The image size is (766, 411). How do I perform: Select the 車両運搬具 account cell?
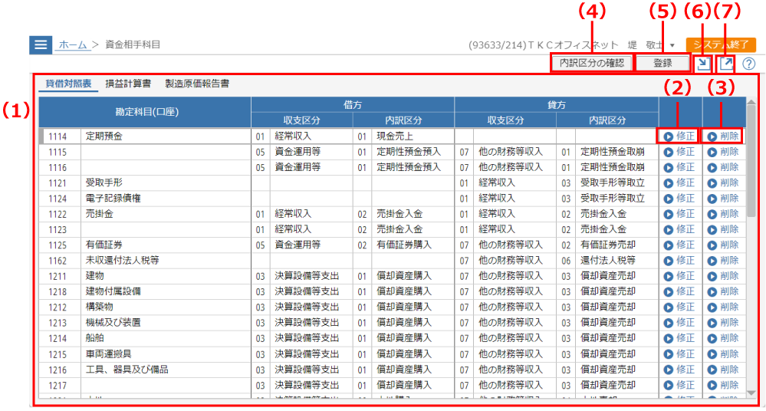point(166,354)
